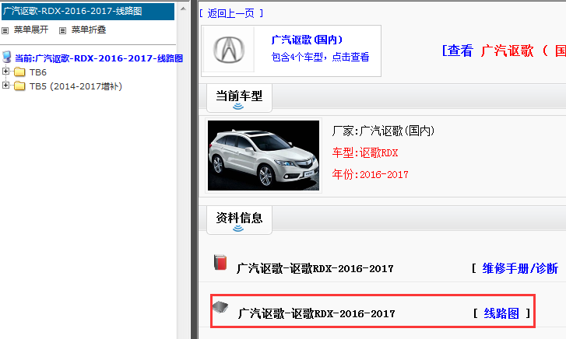Click 广汽讴歌-讴歌RDX-2016-2017 in the 线路图 row
Screen dimensions: 566x339
pos(316,313)
